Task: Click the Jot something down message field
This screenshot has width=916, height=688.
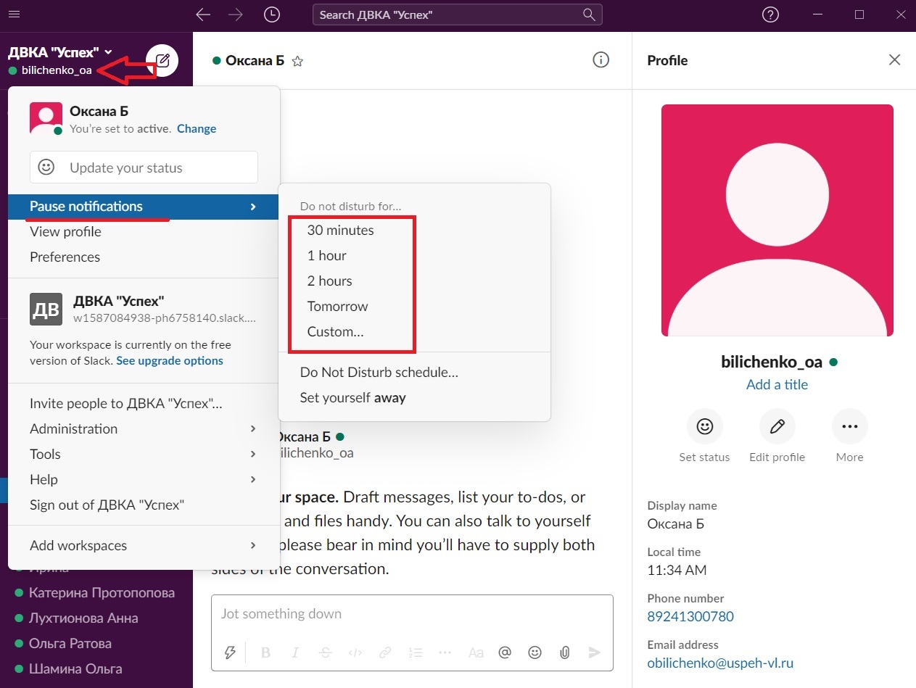Action: point(412,614)
